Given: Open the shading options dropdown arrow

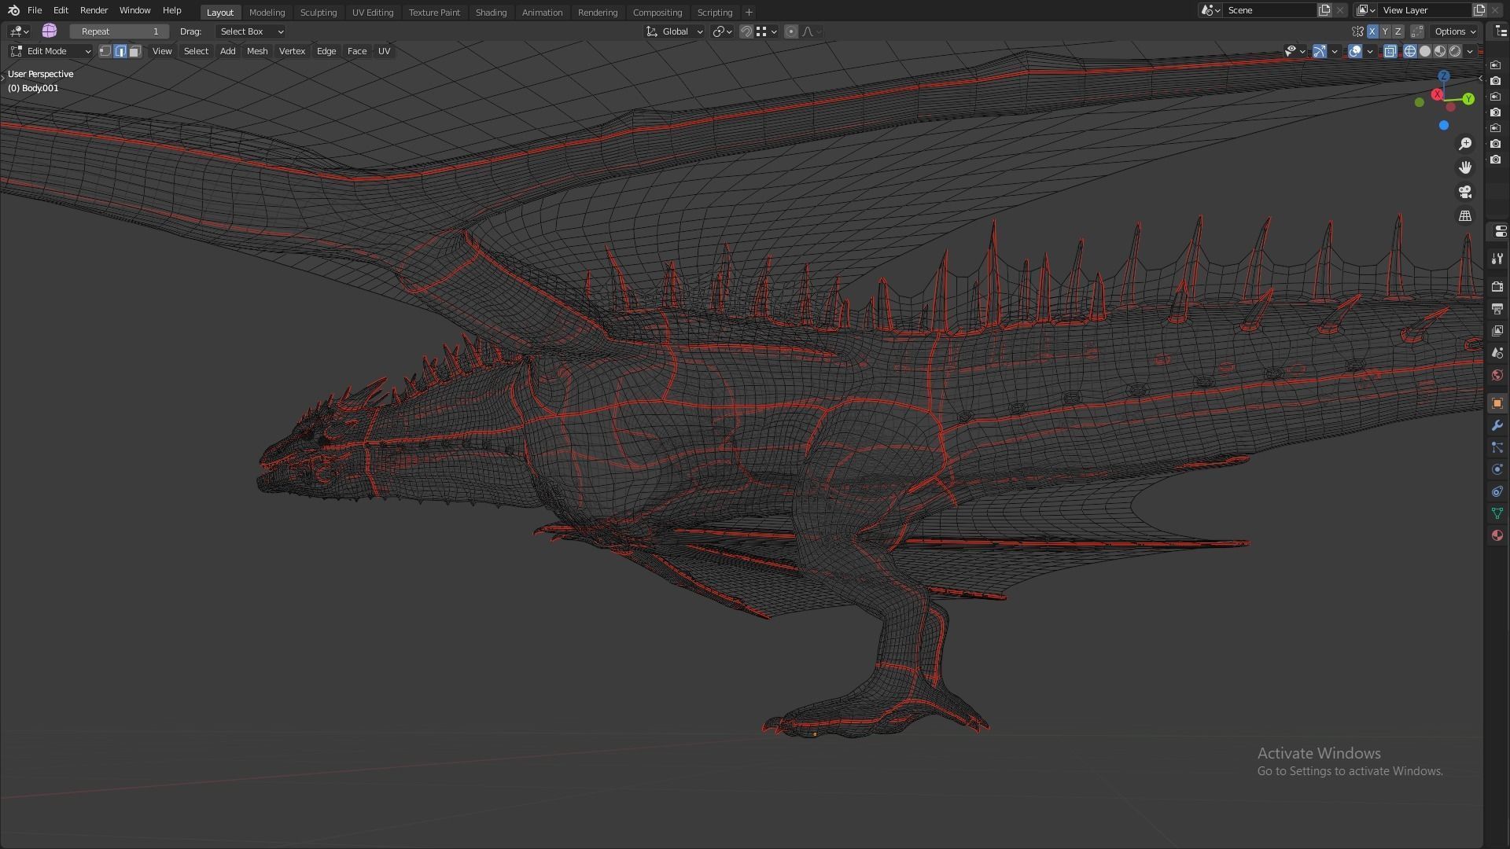Looking at the screenshot, I should pyautogui.click(x=1470, y=51).
